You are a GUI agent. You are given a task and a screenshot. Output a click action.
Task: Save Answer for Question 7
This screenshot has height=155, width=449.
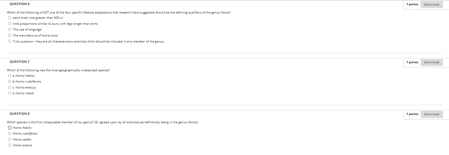coord(432,62)
